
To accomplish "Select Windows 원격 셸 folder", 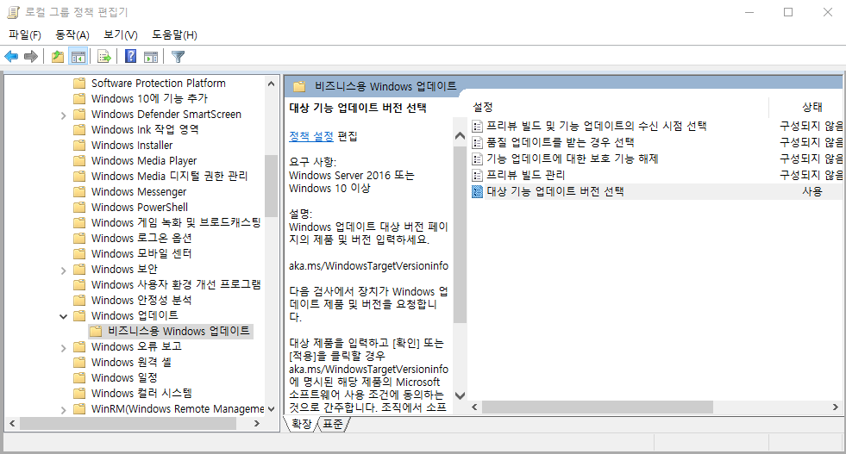I will point(131,363).
